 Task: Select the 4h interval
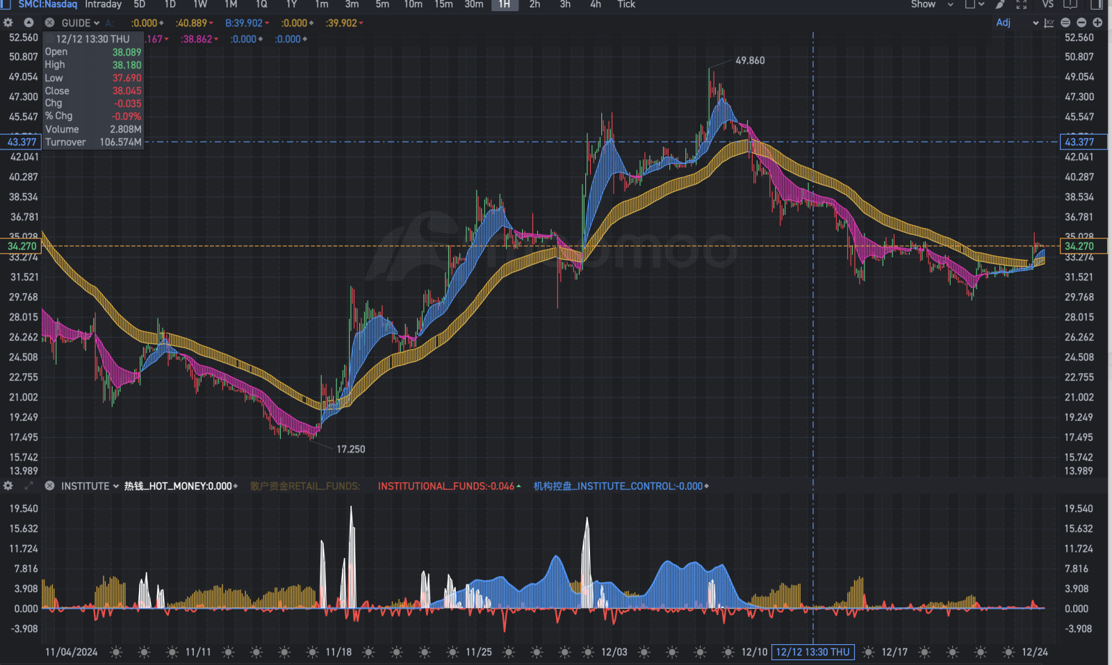click(x=596, y=4)
